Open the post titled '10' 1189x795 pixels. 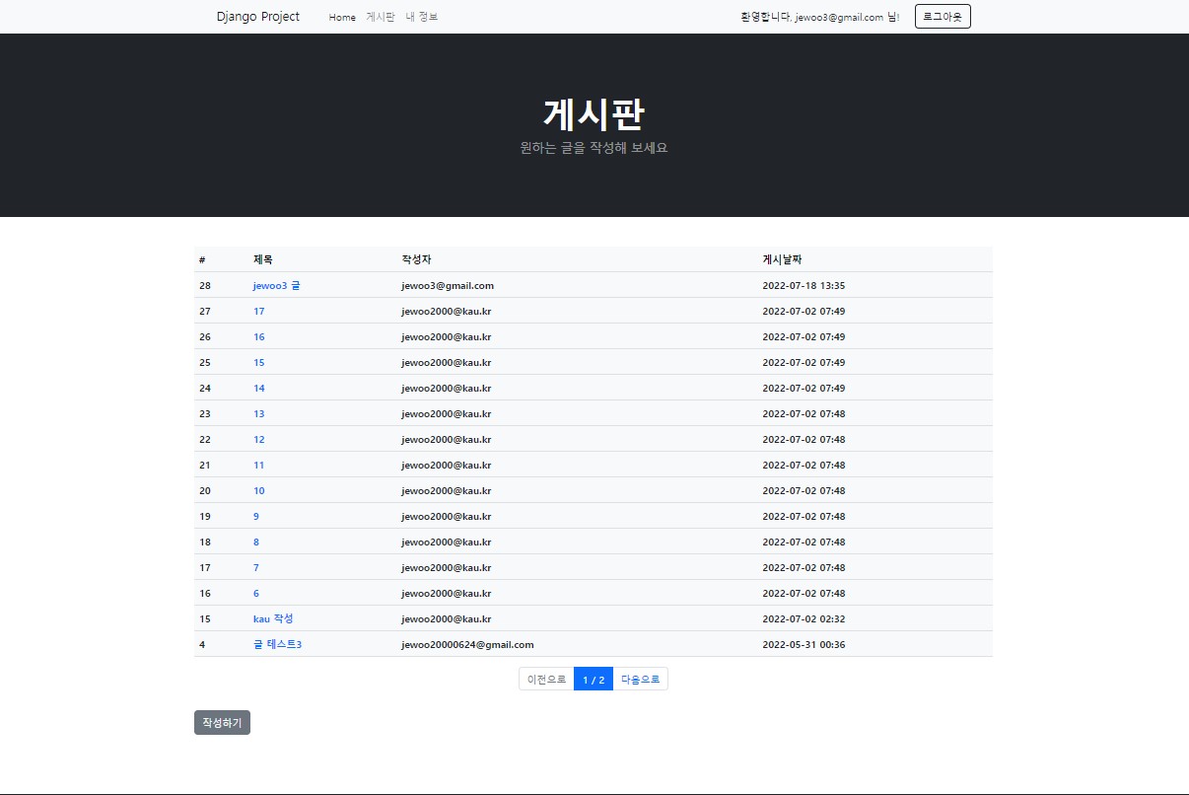(258, 490)
